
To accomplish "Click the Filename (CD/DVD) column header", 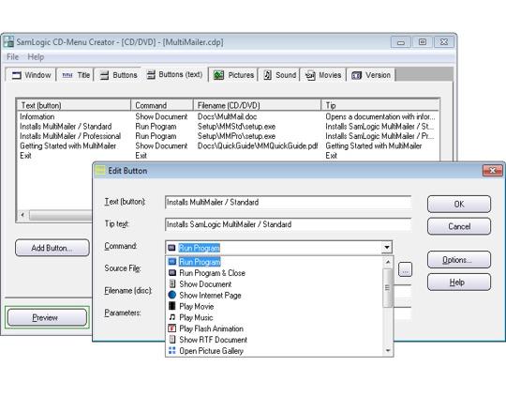I will coord(258,105).
